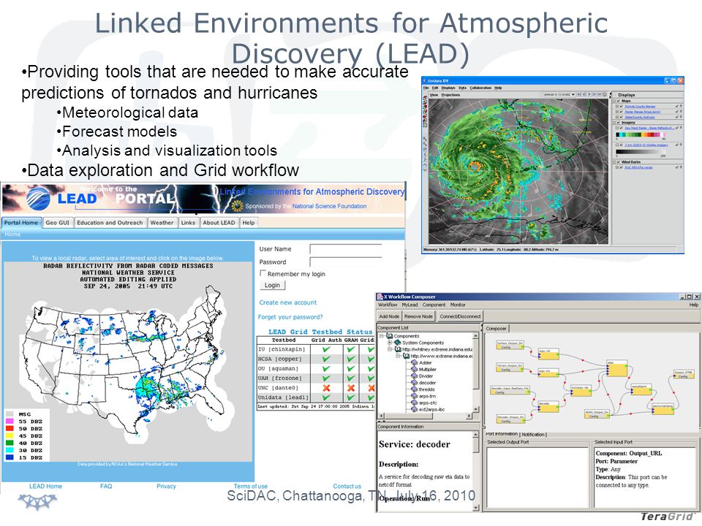Open the Privacy footer link
This screenshot has height=526, width=702.
pos(166,487)
